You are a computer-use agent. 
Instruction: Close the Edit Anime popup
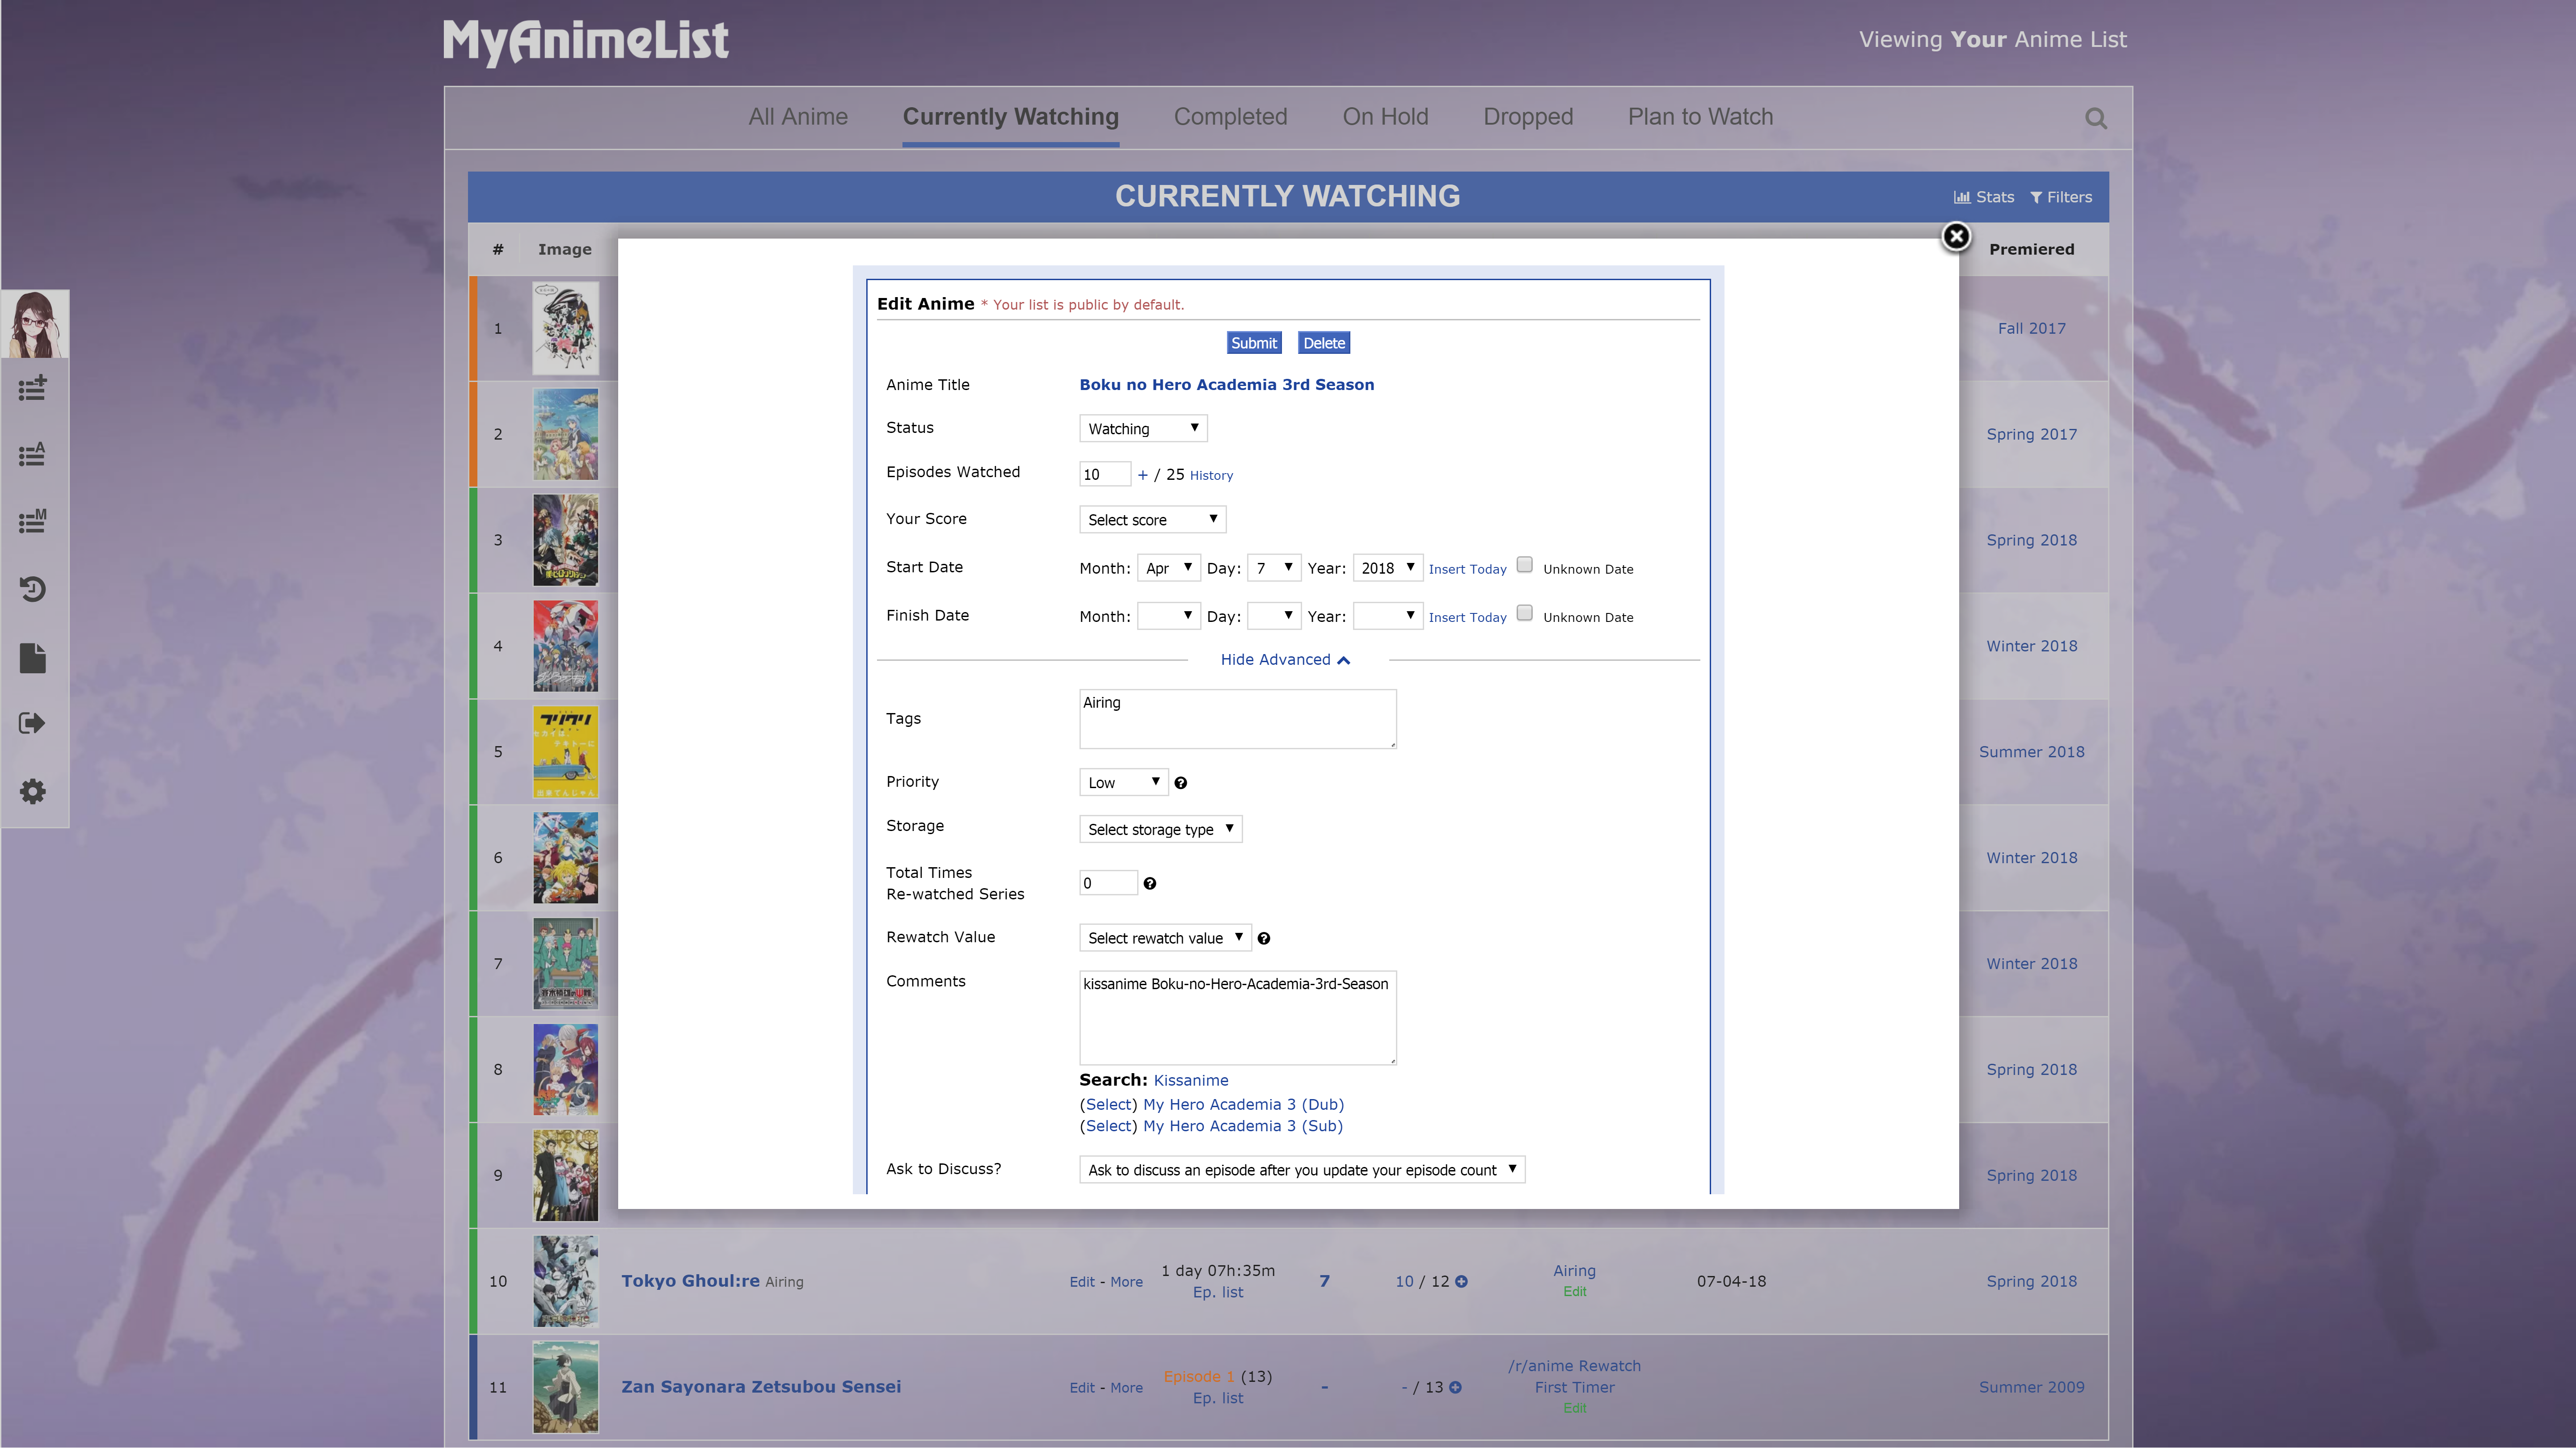pos(1956,236)
